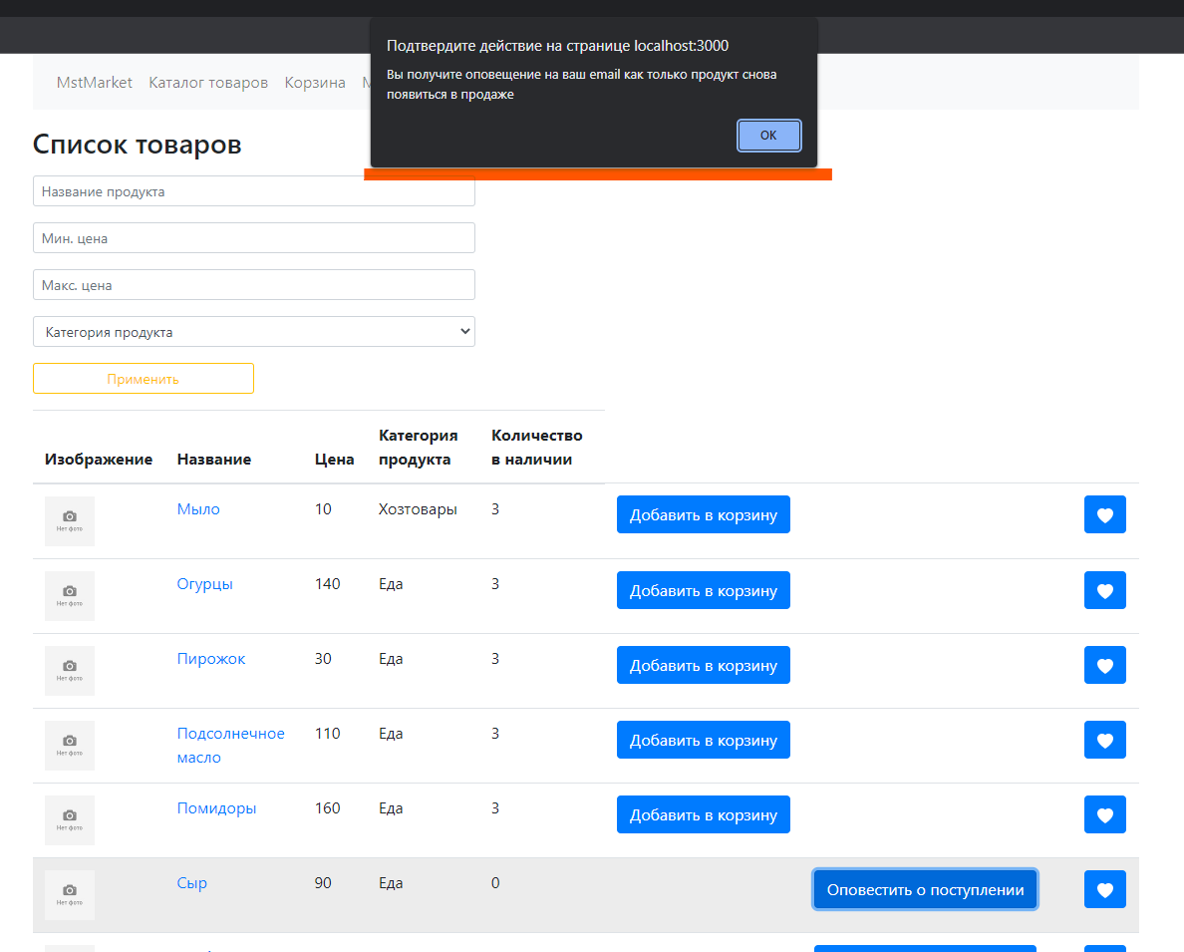1184x952 pixels.
Task: Add Помидоры to cart
Action: [x=703, y=814]
